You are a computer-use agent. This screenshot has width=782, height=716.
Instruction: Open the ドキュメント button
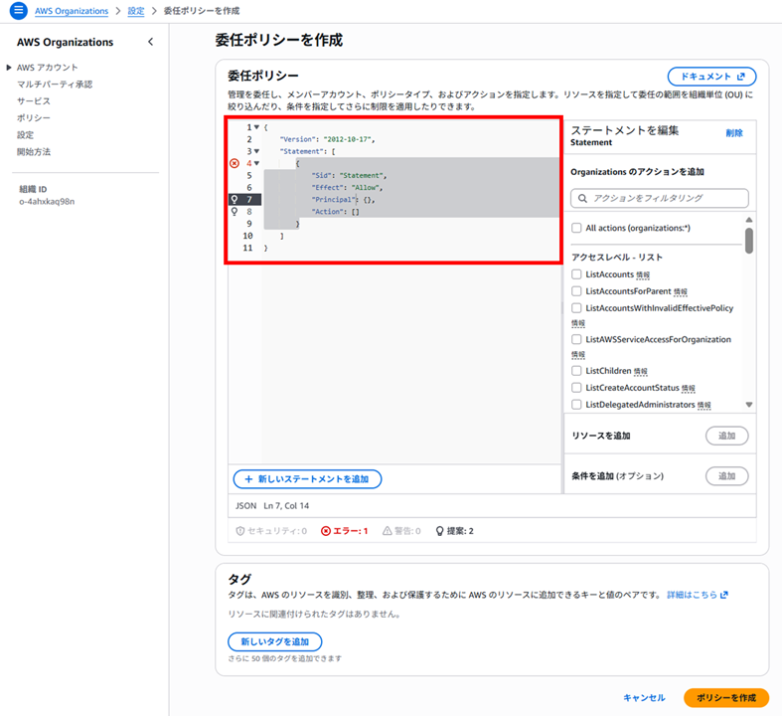coord(711,77)
